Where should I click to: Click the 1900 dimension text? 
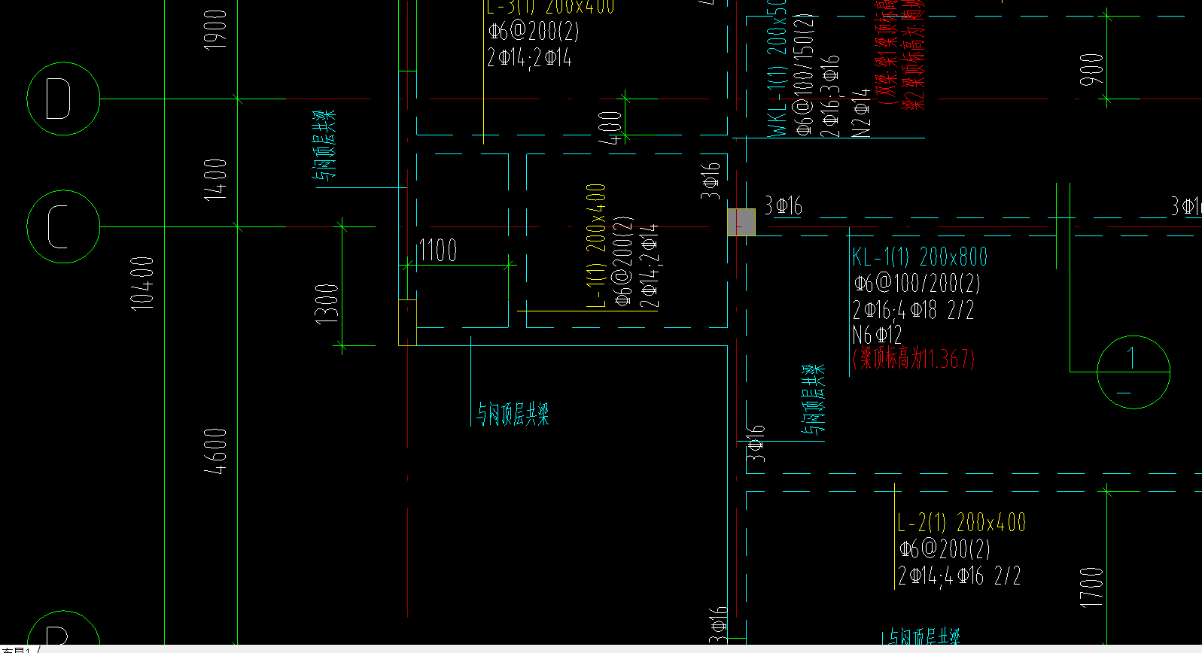click(215, 29)
